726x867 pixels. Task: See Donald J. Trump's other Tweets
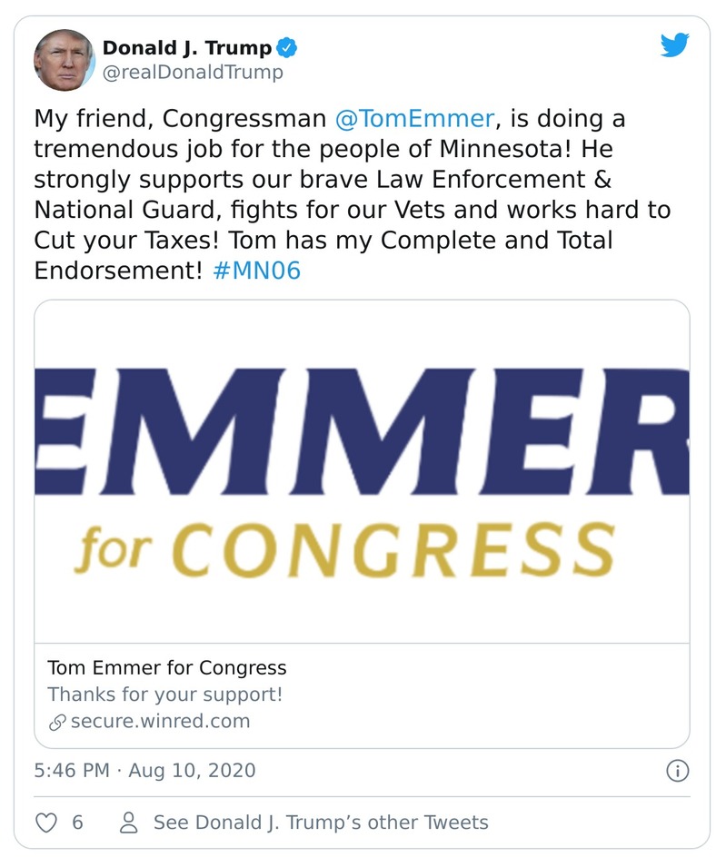(321, 823)
